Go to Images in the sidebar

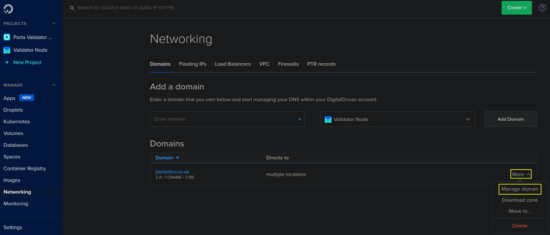pos(12,180)
